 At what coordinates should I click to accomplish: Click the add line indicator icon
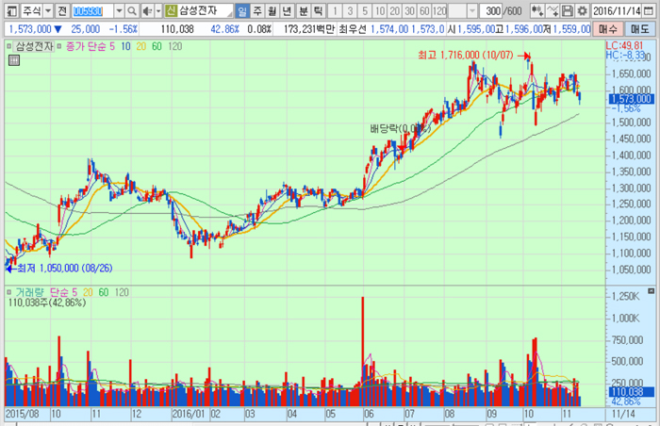tap(553, 11)
